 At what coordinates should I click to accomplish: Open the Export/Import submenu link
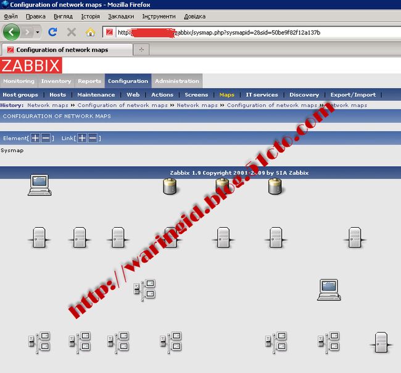[353, 95]
